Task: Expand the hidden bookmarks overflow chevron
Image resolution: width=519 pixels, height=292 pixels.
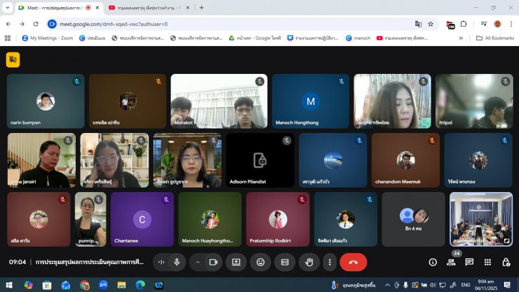Action: coord(461,38)
